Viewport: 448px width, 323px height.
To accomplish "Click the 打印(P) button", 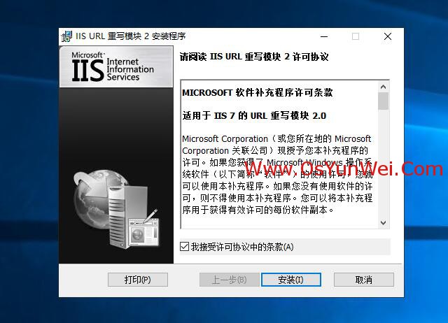I will click(138, 280).
